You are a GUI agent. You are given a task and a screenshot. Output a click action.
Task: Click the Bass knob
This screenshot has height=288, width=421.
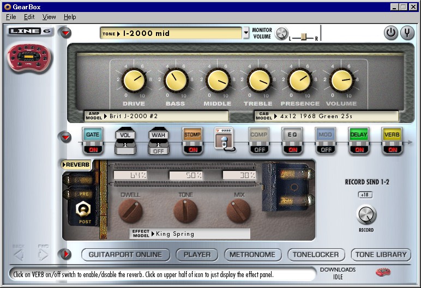[x=176, y=80]
